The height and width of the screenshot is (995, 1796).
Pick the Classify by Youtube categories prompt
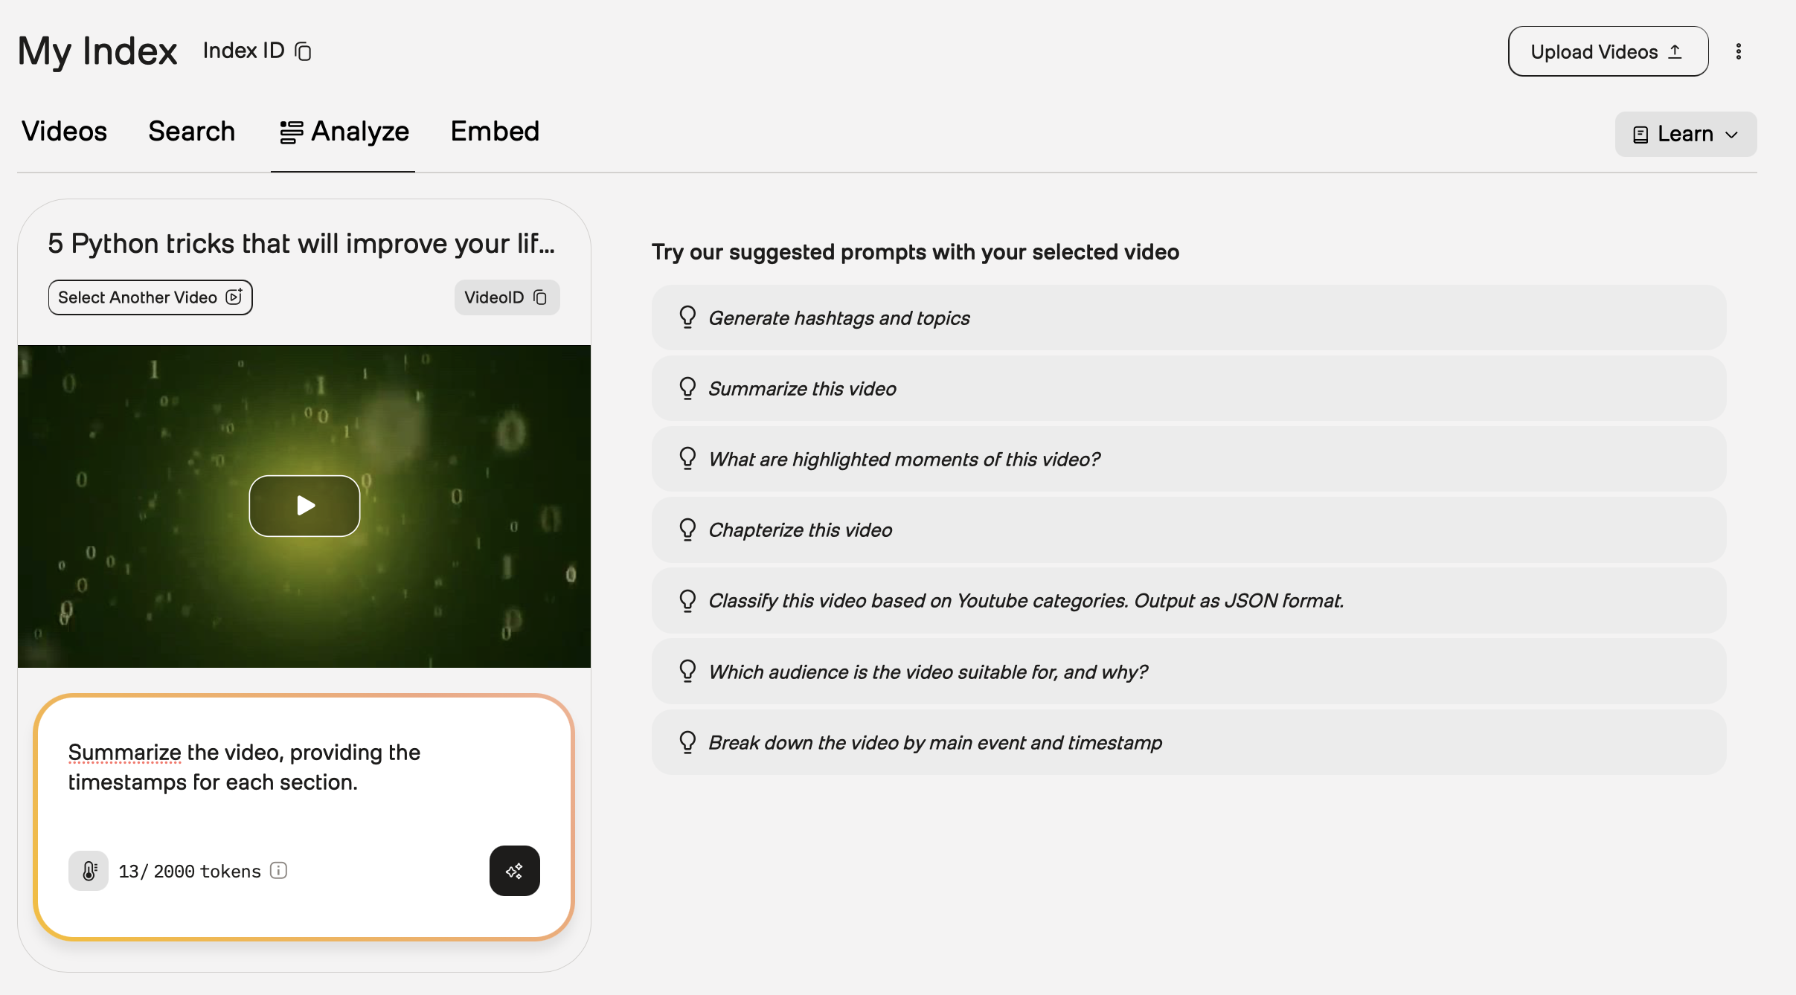coord(1025,601)
